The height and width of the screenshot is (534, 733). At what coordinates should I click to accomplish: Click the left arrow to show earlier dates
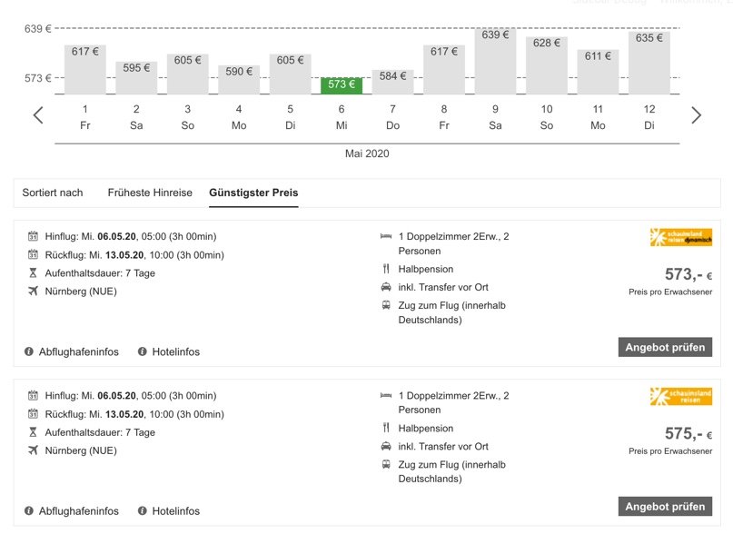pyautogui.click(x=38, y=115)
